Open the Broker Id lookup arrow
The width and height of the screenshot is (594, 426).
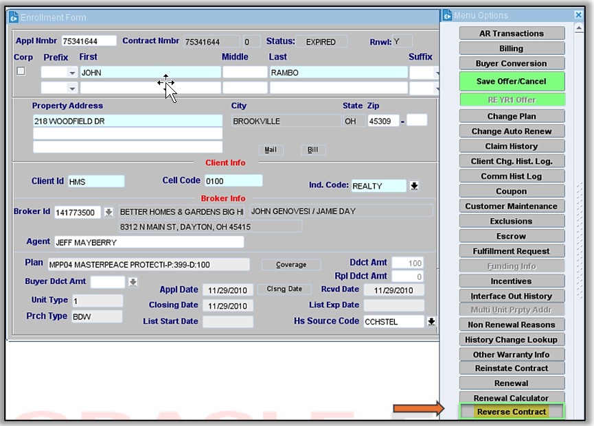(x=108, y=212)
